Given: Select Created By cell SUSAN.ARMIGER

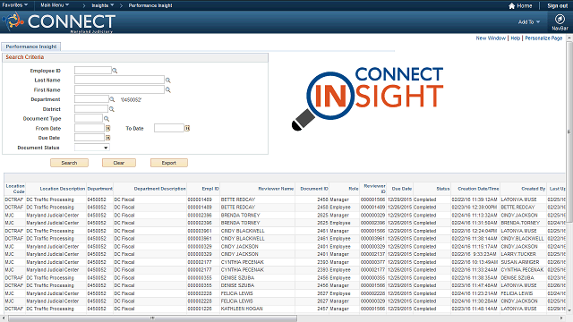Looking at the screenshot, I should (520, 262).
